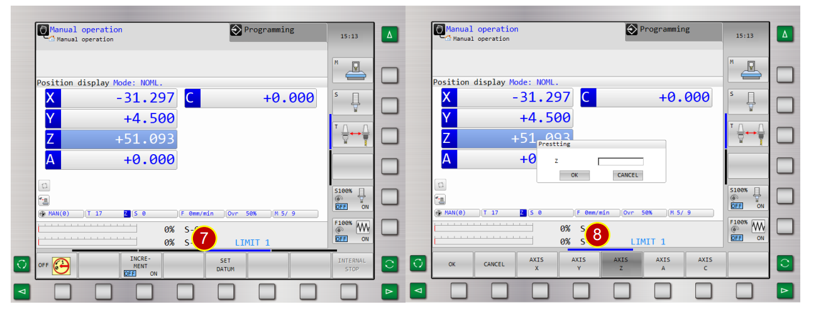This screenshot has height=314, width=816.
Task: Click the T 17 tool field, left status bar
Action: (x=108, y=214)
